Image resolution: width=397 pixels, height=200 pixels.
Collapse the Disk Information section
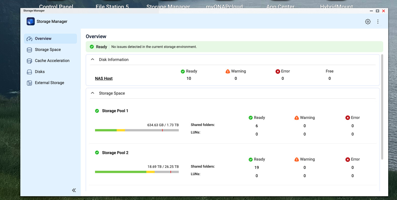(x=93, y=59)
